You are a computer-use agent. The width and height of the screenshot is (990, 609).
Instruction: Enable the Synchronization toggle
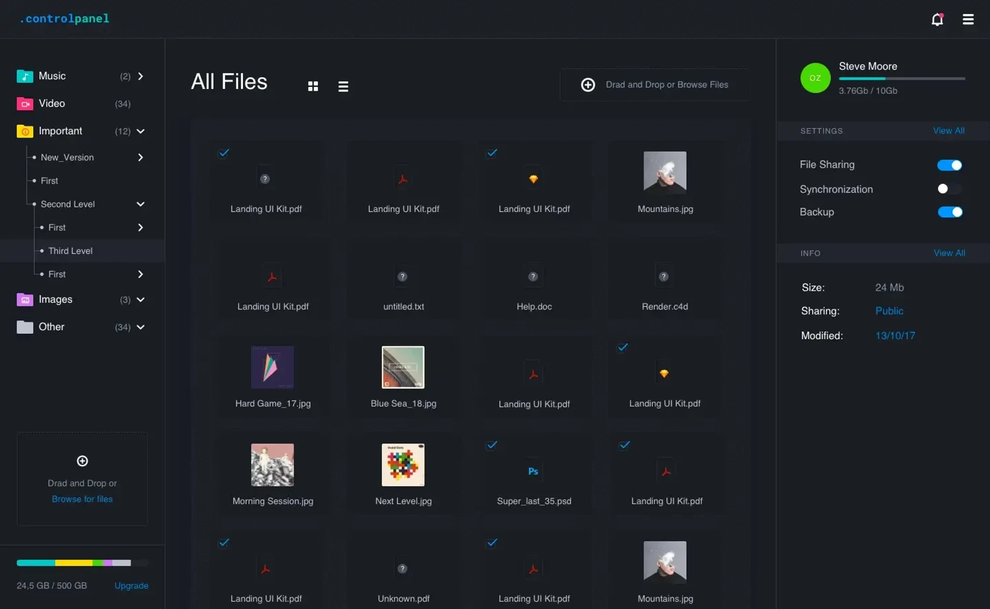[949, 189]
